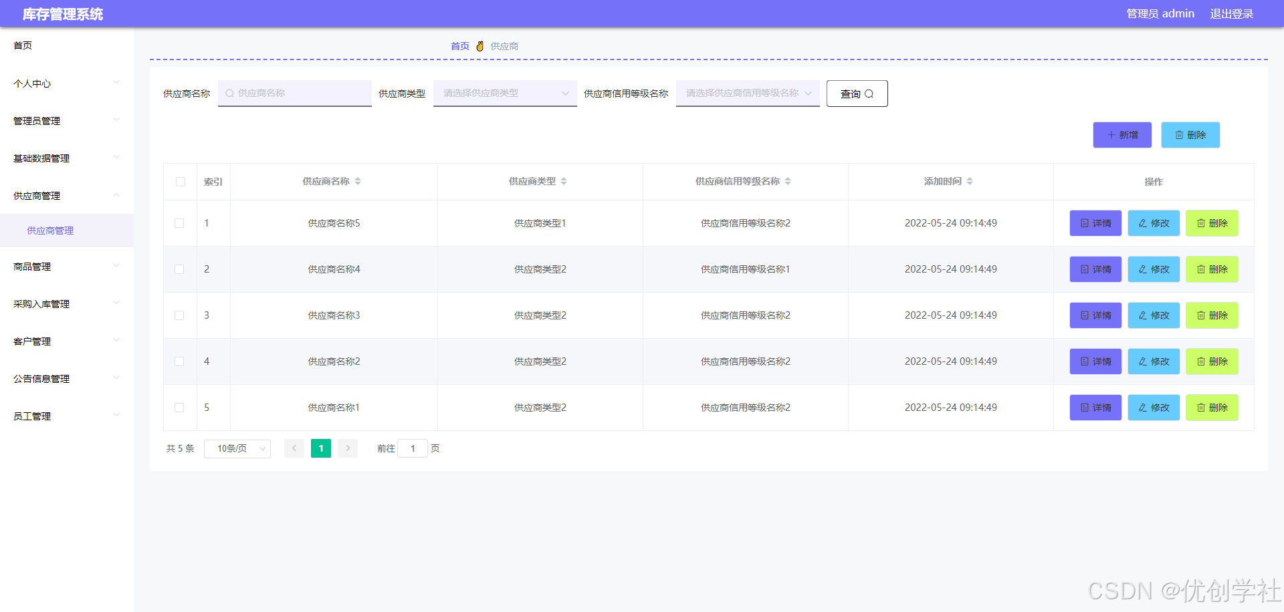Delete the 供应商名称2 row
The height and width of the screenshot is (612, 1284).
(1212, 361)
